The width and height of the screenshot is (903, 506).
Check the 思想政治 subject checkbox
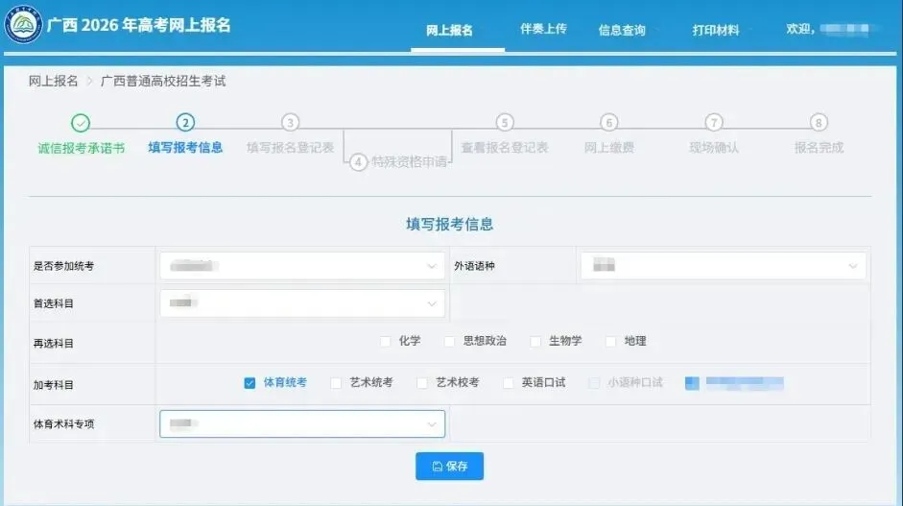pos(450,341)
